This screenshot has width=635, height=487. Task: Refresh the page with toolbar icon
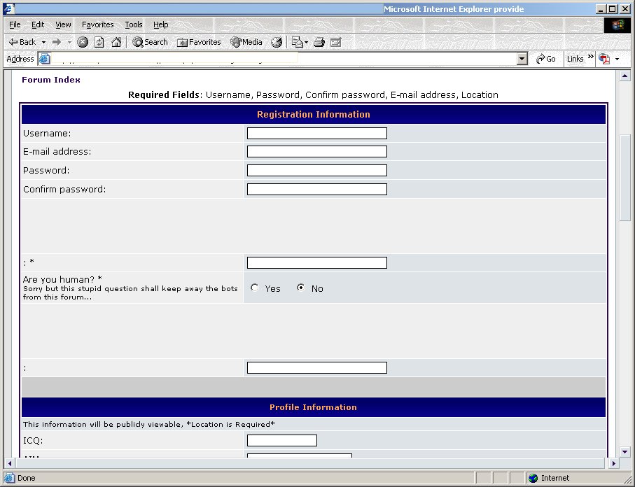(x=99, y=42)
